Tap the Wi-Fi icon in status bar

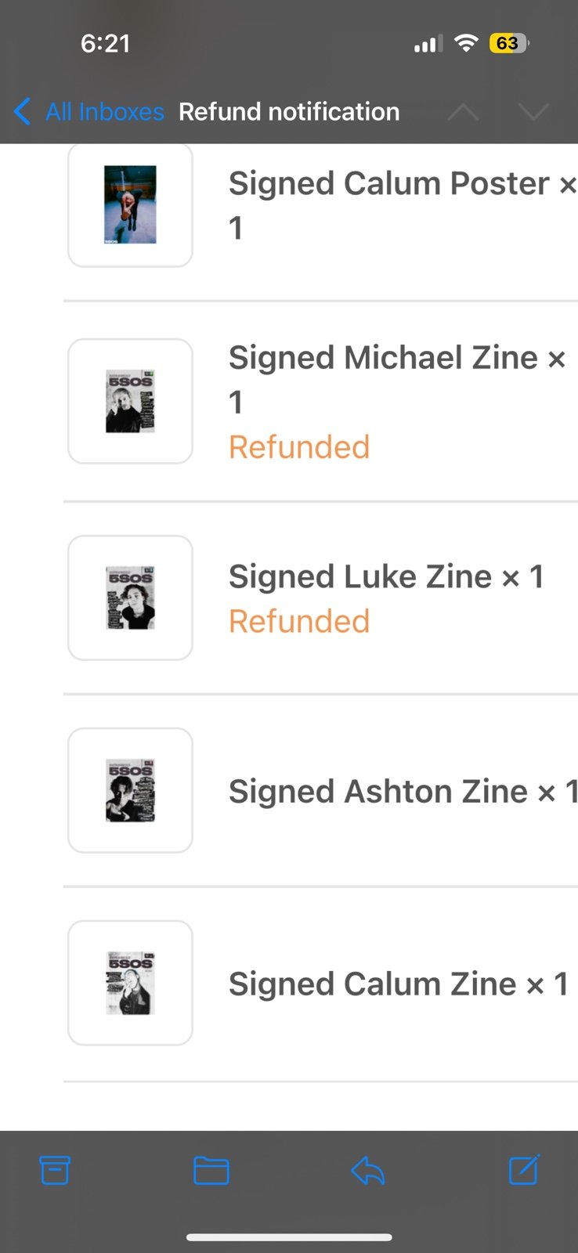(x=466, y=43)
